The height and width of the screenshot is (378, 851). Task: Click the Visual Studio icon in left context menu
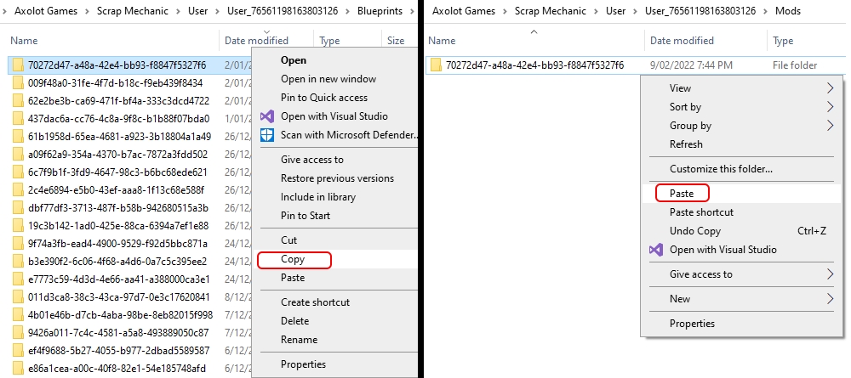click(267, 116)
